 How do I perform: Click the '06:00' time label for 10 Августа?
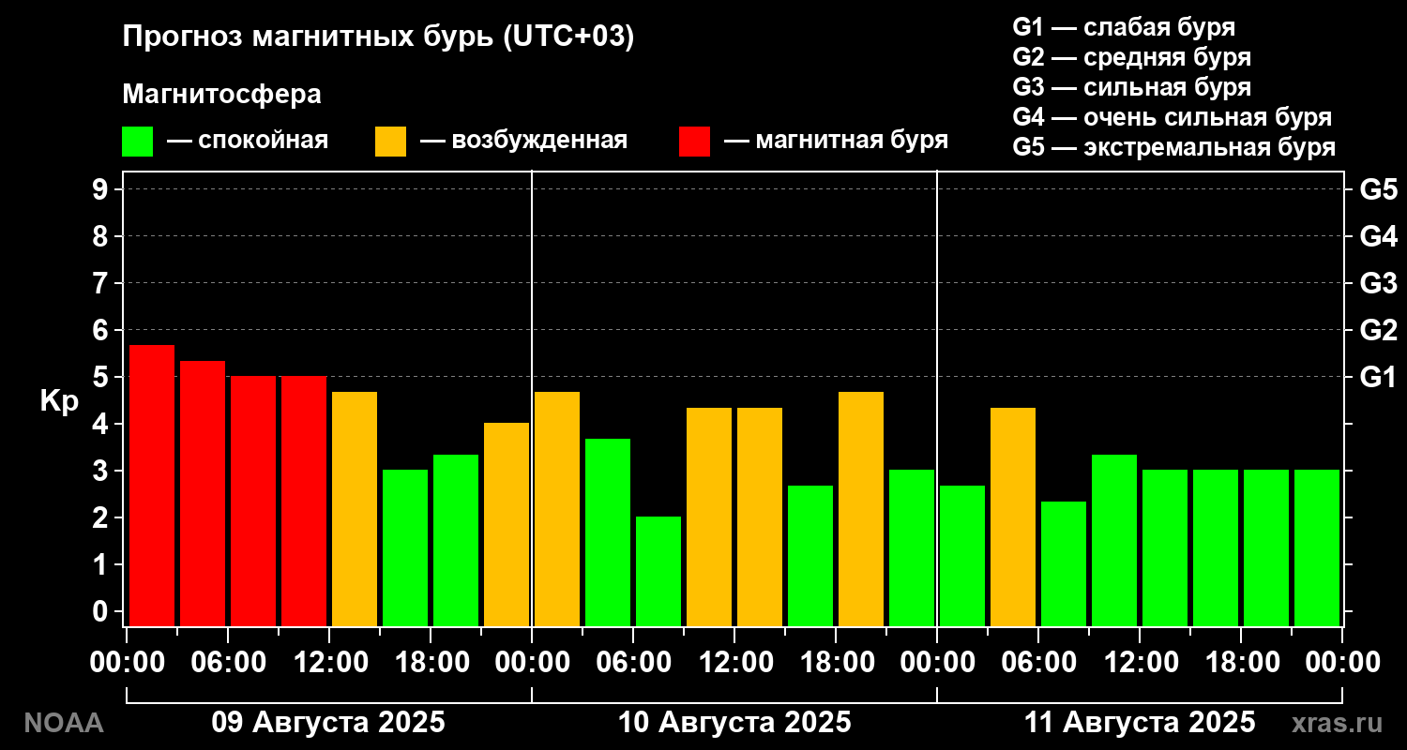tap(633, 663)
